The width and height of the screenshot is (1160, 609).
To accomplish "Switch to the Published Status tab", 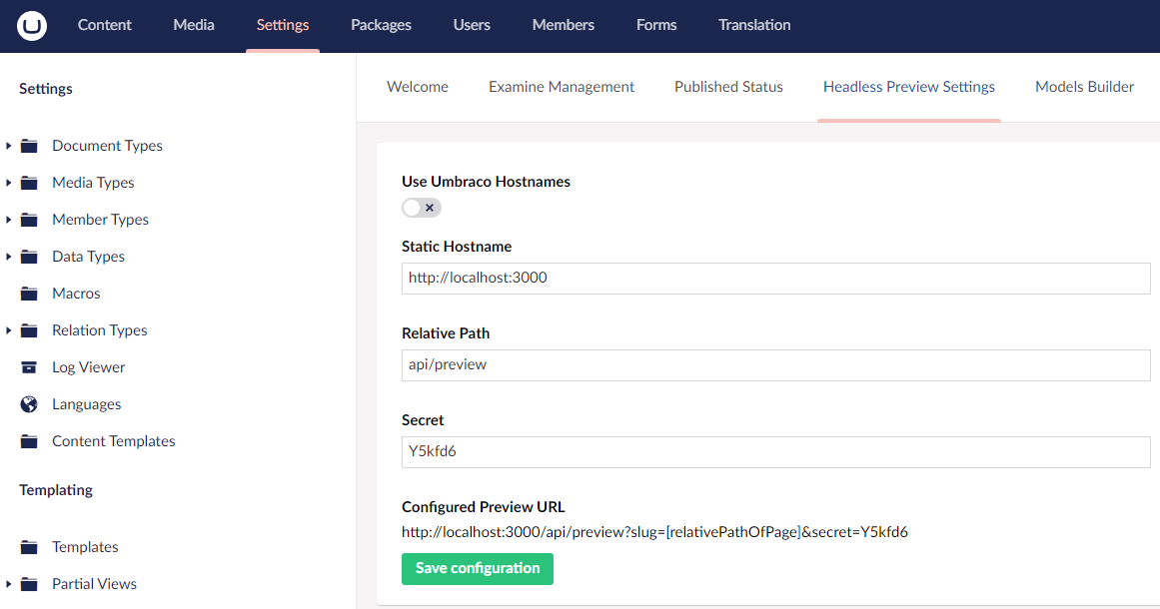I will click(x=728, y=87).
